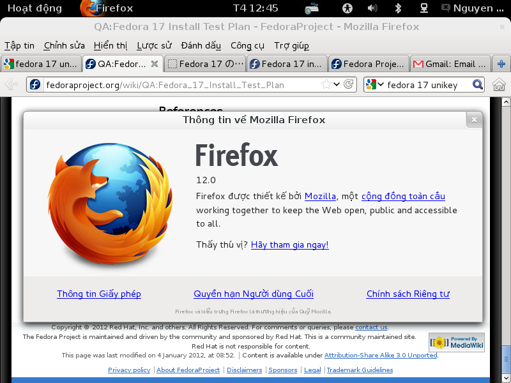Screen dimensions: 511x383
Task: Click the Powered By MediaWiki badge
Action: 457,342
